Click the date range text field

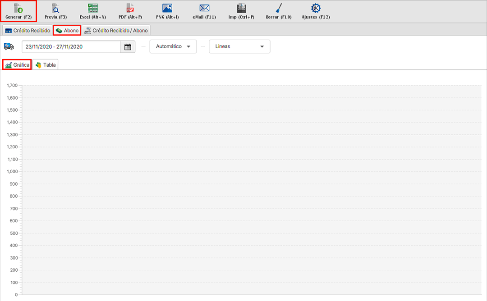click(71, 47)
